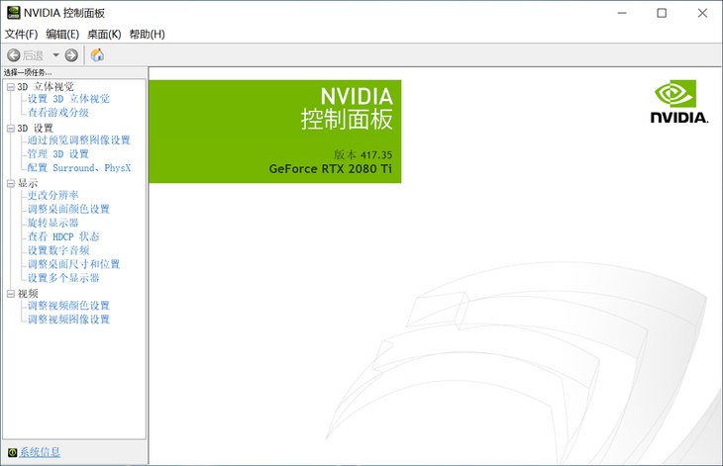This screenshot has width=723, height=466.
Task: Open 管理 3D 设置 task
Action: pyautogui.click(x=58, y=154)
